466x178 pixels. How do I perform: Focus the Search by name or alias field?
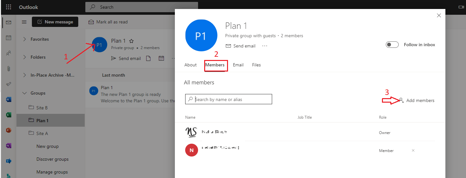pos(229,99)
